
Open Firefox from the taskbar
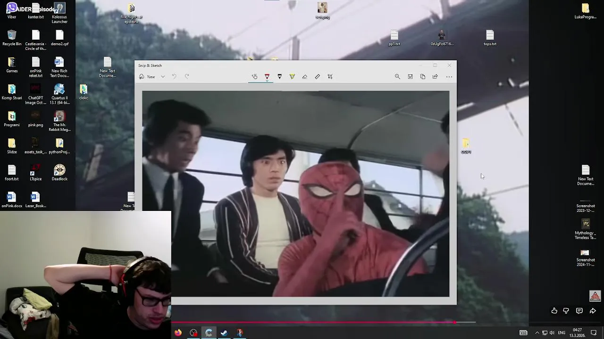click(178, 333)
